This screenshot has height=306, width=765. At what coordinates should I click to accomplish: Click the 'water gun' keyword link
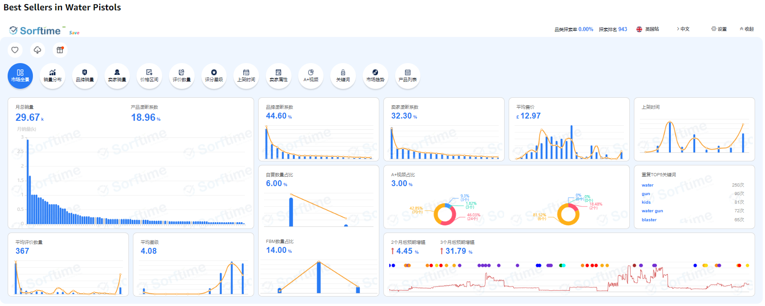click(x=652, y=211)
